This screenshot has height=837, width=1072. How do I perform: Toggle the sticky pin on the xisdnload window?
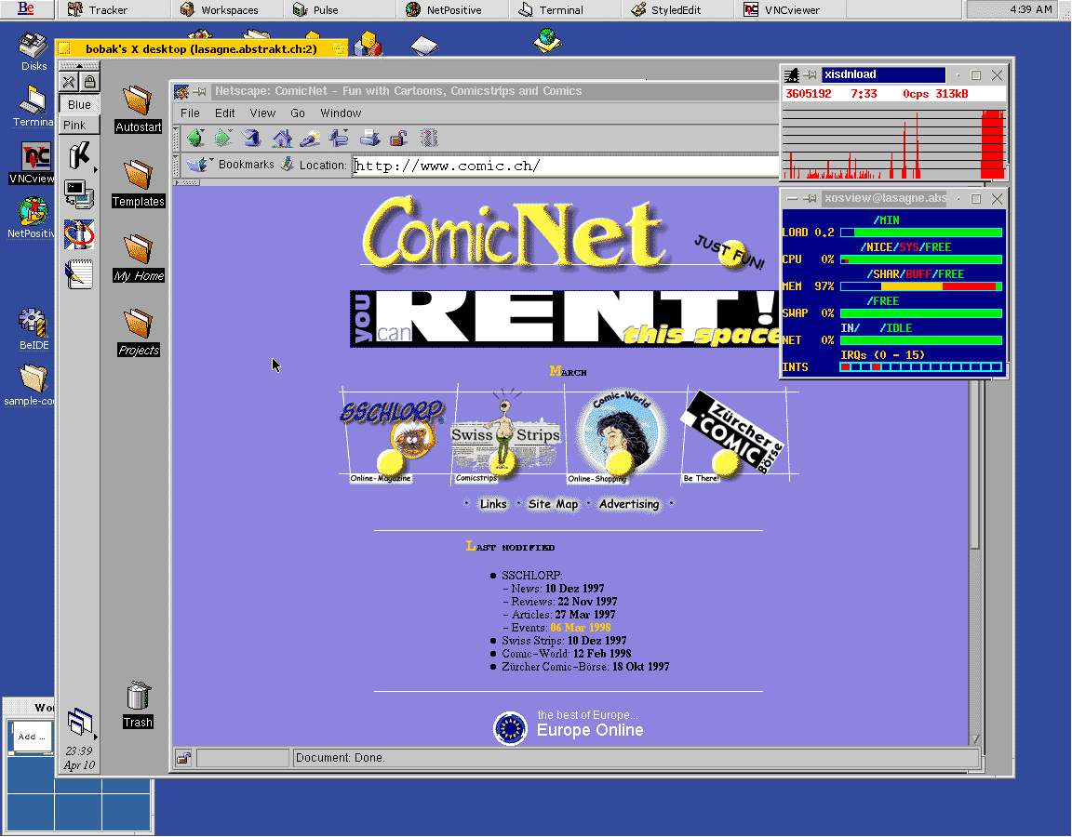coord(810,75)
